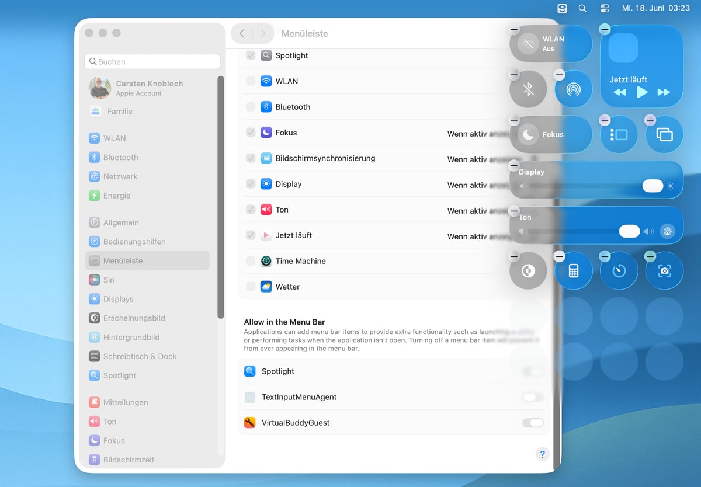Click the AirDrop tile in Control Center
This screenshot has height=487, width=701.
click(573, 89)
